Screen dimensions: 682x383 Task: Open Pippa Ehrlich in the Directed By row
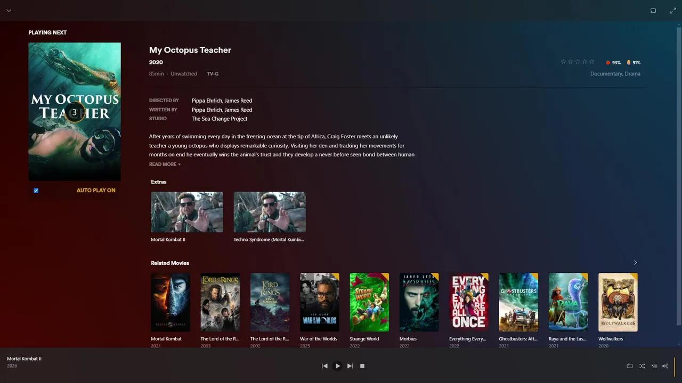(x=207, y=101)
